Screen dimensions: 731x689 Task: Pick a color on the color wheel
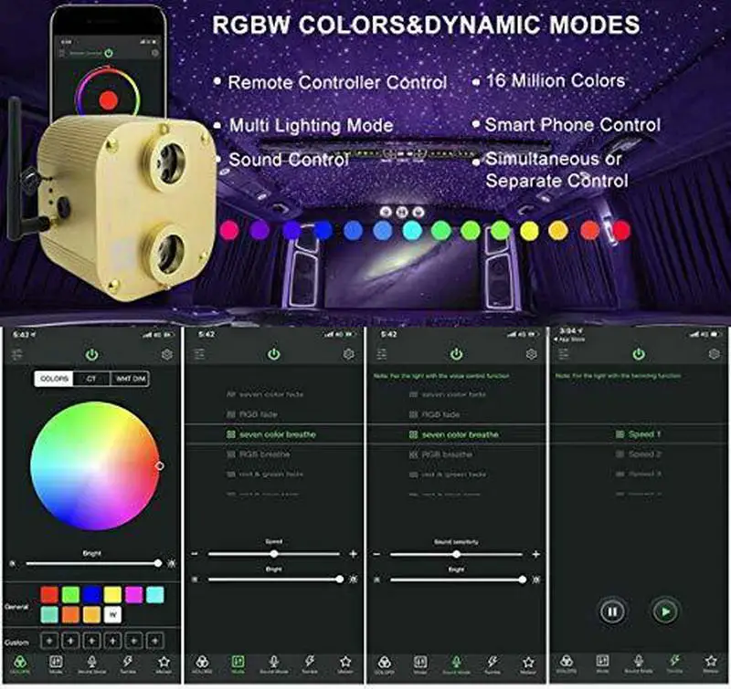(x=95, y=466)
